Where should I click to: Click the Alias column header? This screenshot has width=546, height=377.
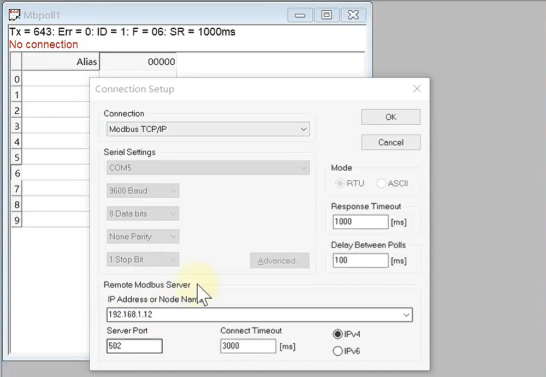pos(61,62)
